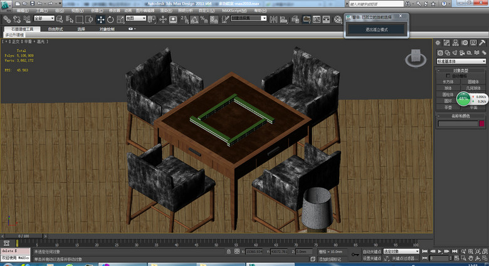Create a Box (长方体) primitive button
Viewport: 489px width, 266px height.
(x=448, y=82)
